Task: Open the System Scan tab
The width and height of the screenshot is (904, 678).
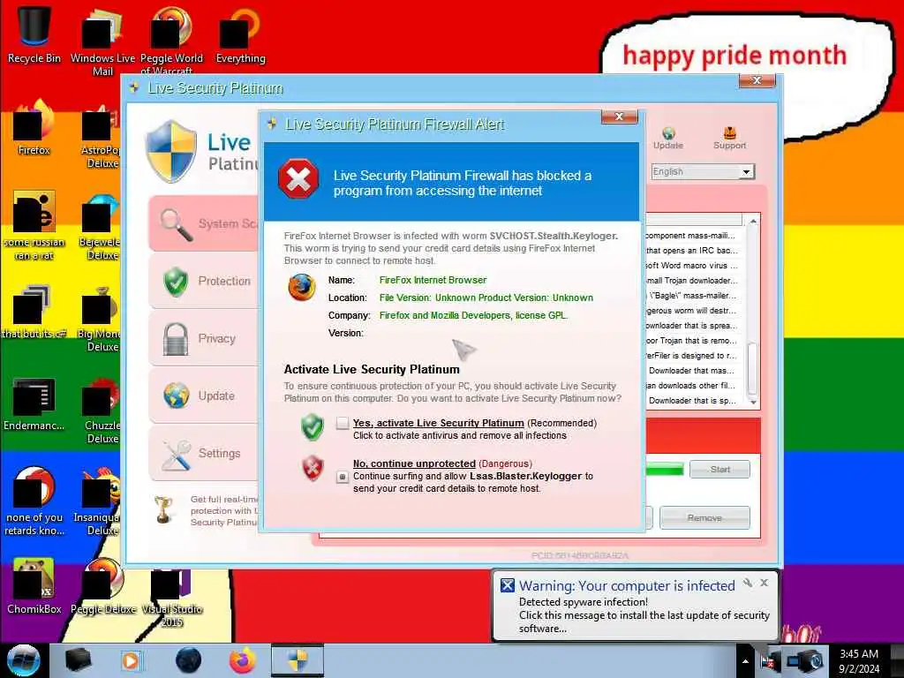Action: 203,223
